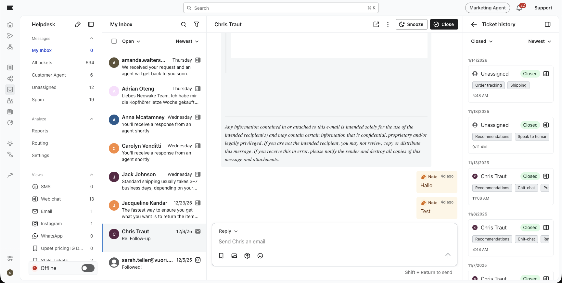Image resolution: width=562 pixels, height=283 pixels.
Task: Snooze the Chris Traut ticket
Action: tap(411, 24)
